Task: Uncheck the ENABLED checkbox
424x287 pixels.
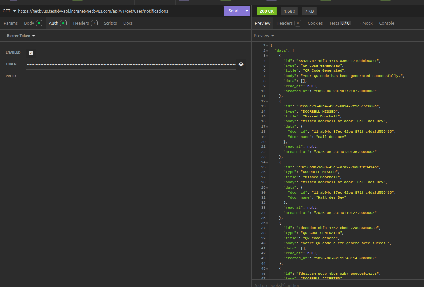Action: (31, 53)
